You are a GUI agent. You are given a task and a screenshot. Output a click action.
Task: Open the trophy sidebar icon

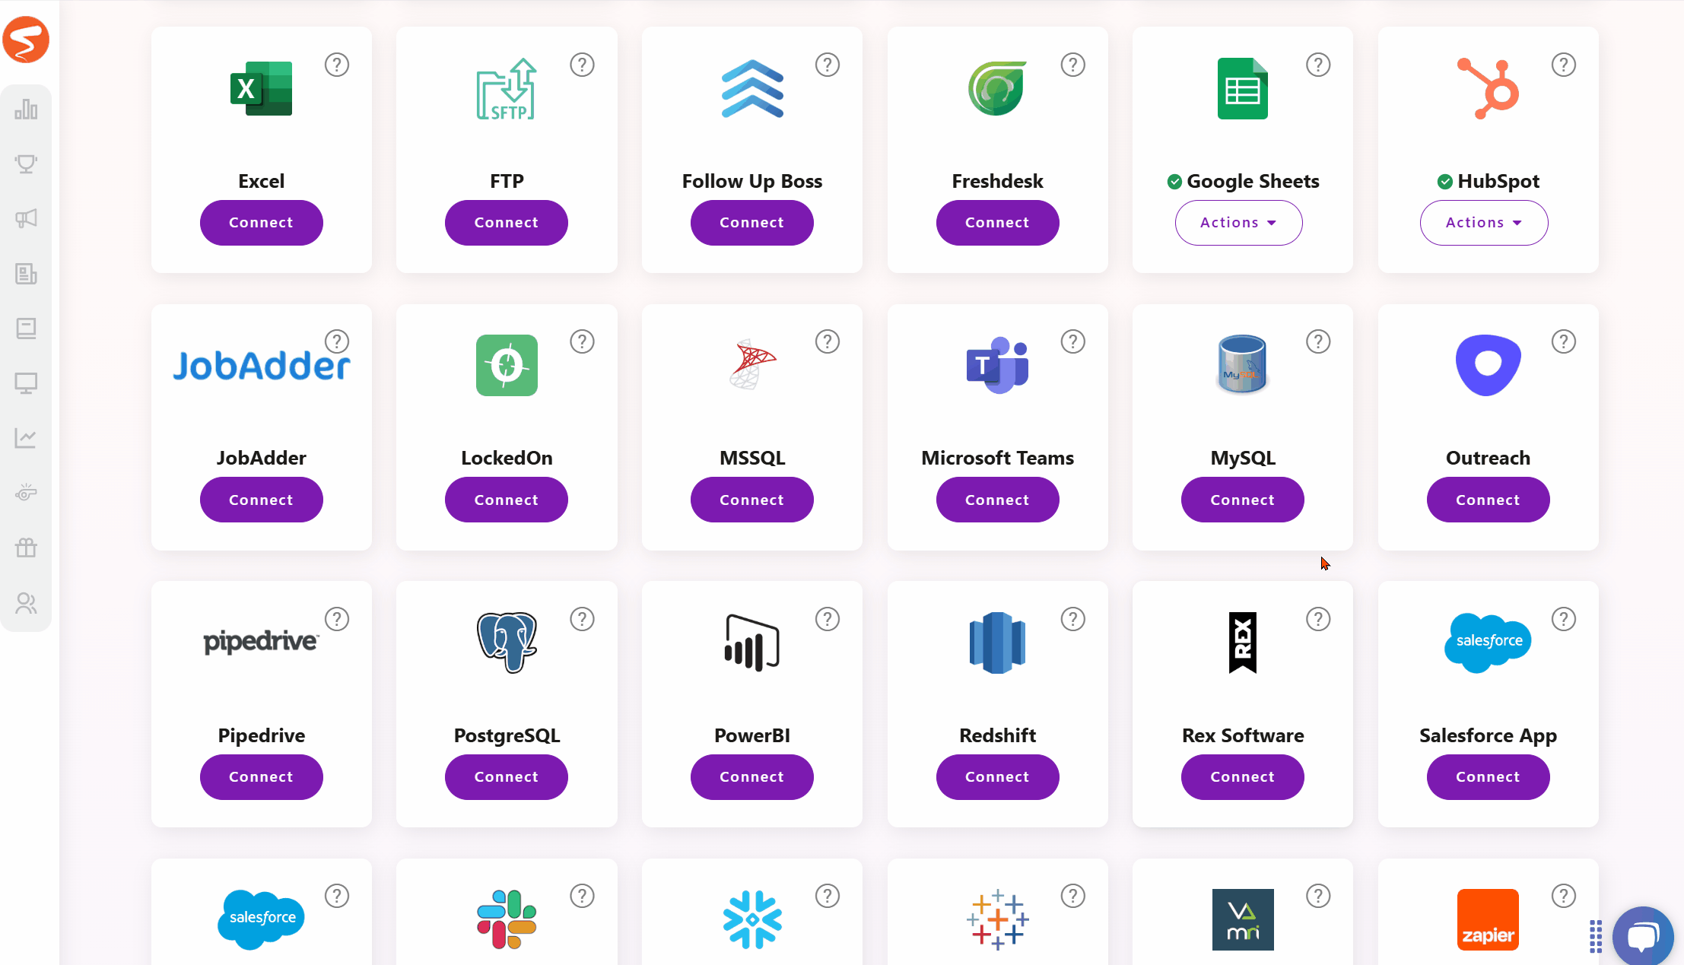26,164
